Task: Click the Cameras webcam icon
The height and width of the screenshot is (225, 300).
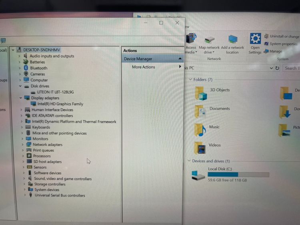Action: tap(26, 74)
